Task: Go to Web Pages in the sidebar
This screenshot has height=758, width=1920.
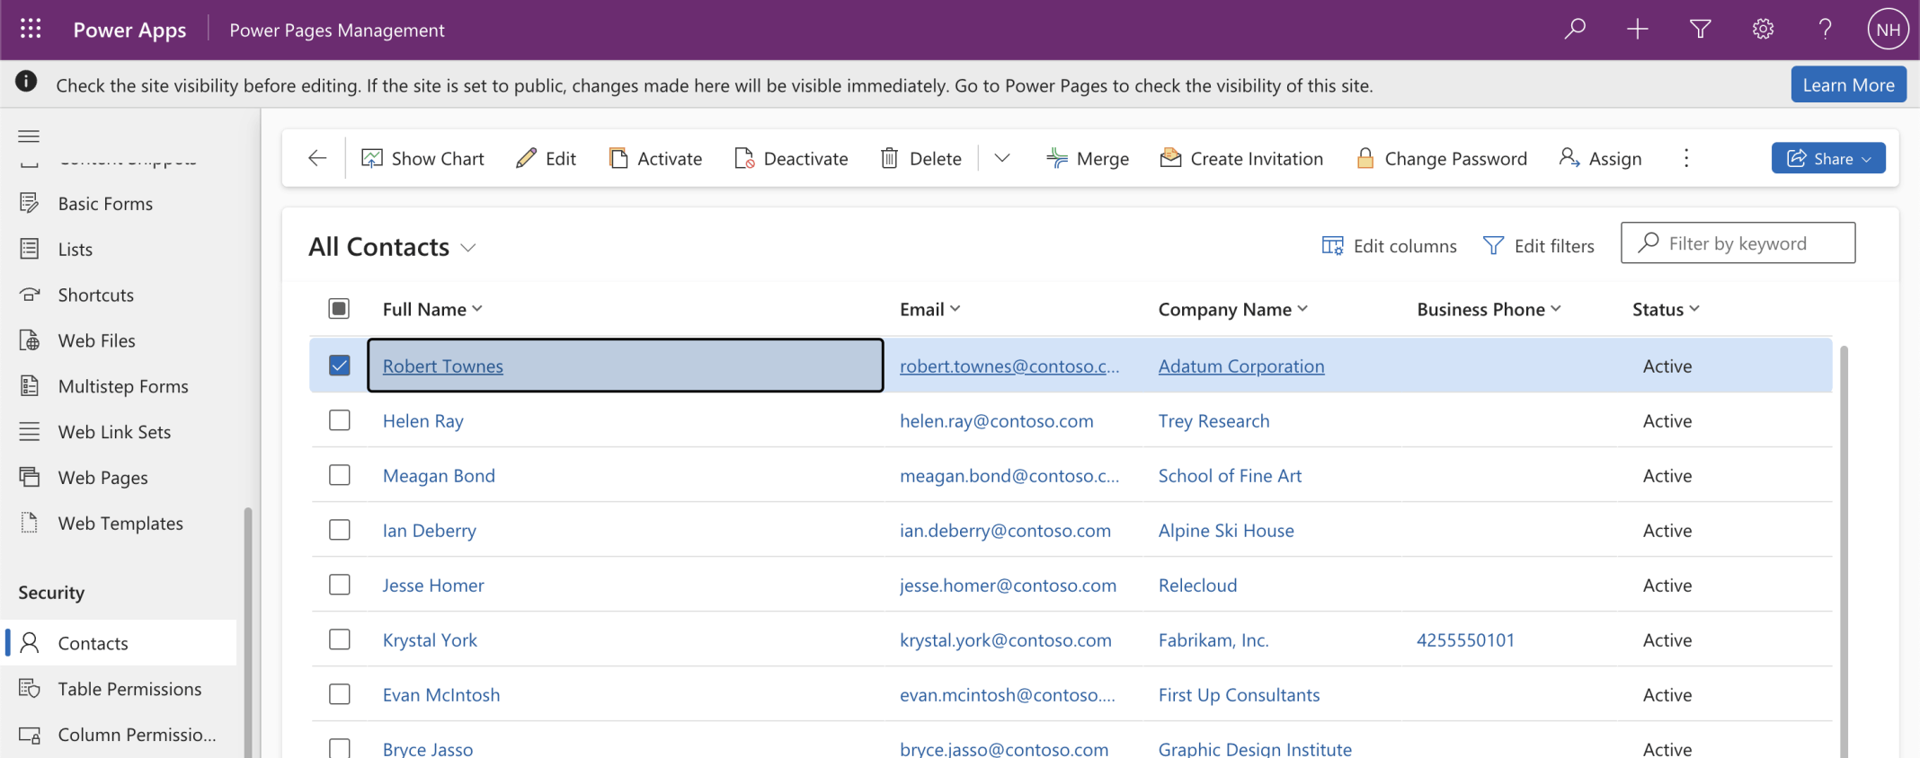Action: point(102,478)
